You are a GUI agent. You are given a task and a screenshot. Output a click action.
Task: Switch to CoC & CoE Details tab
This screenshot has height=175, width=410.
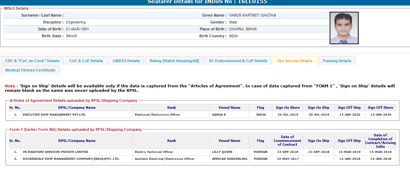pos(86,61)
